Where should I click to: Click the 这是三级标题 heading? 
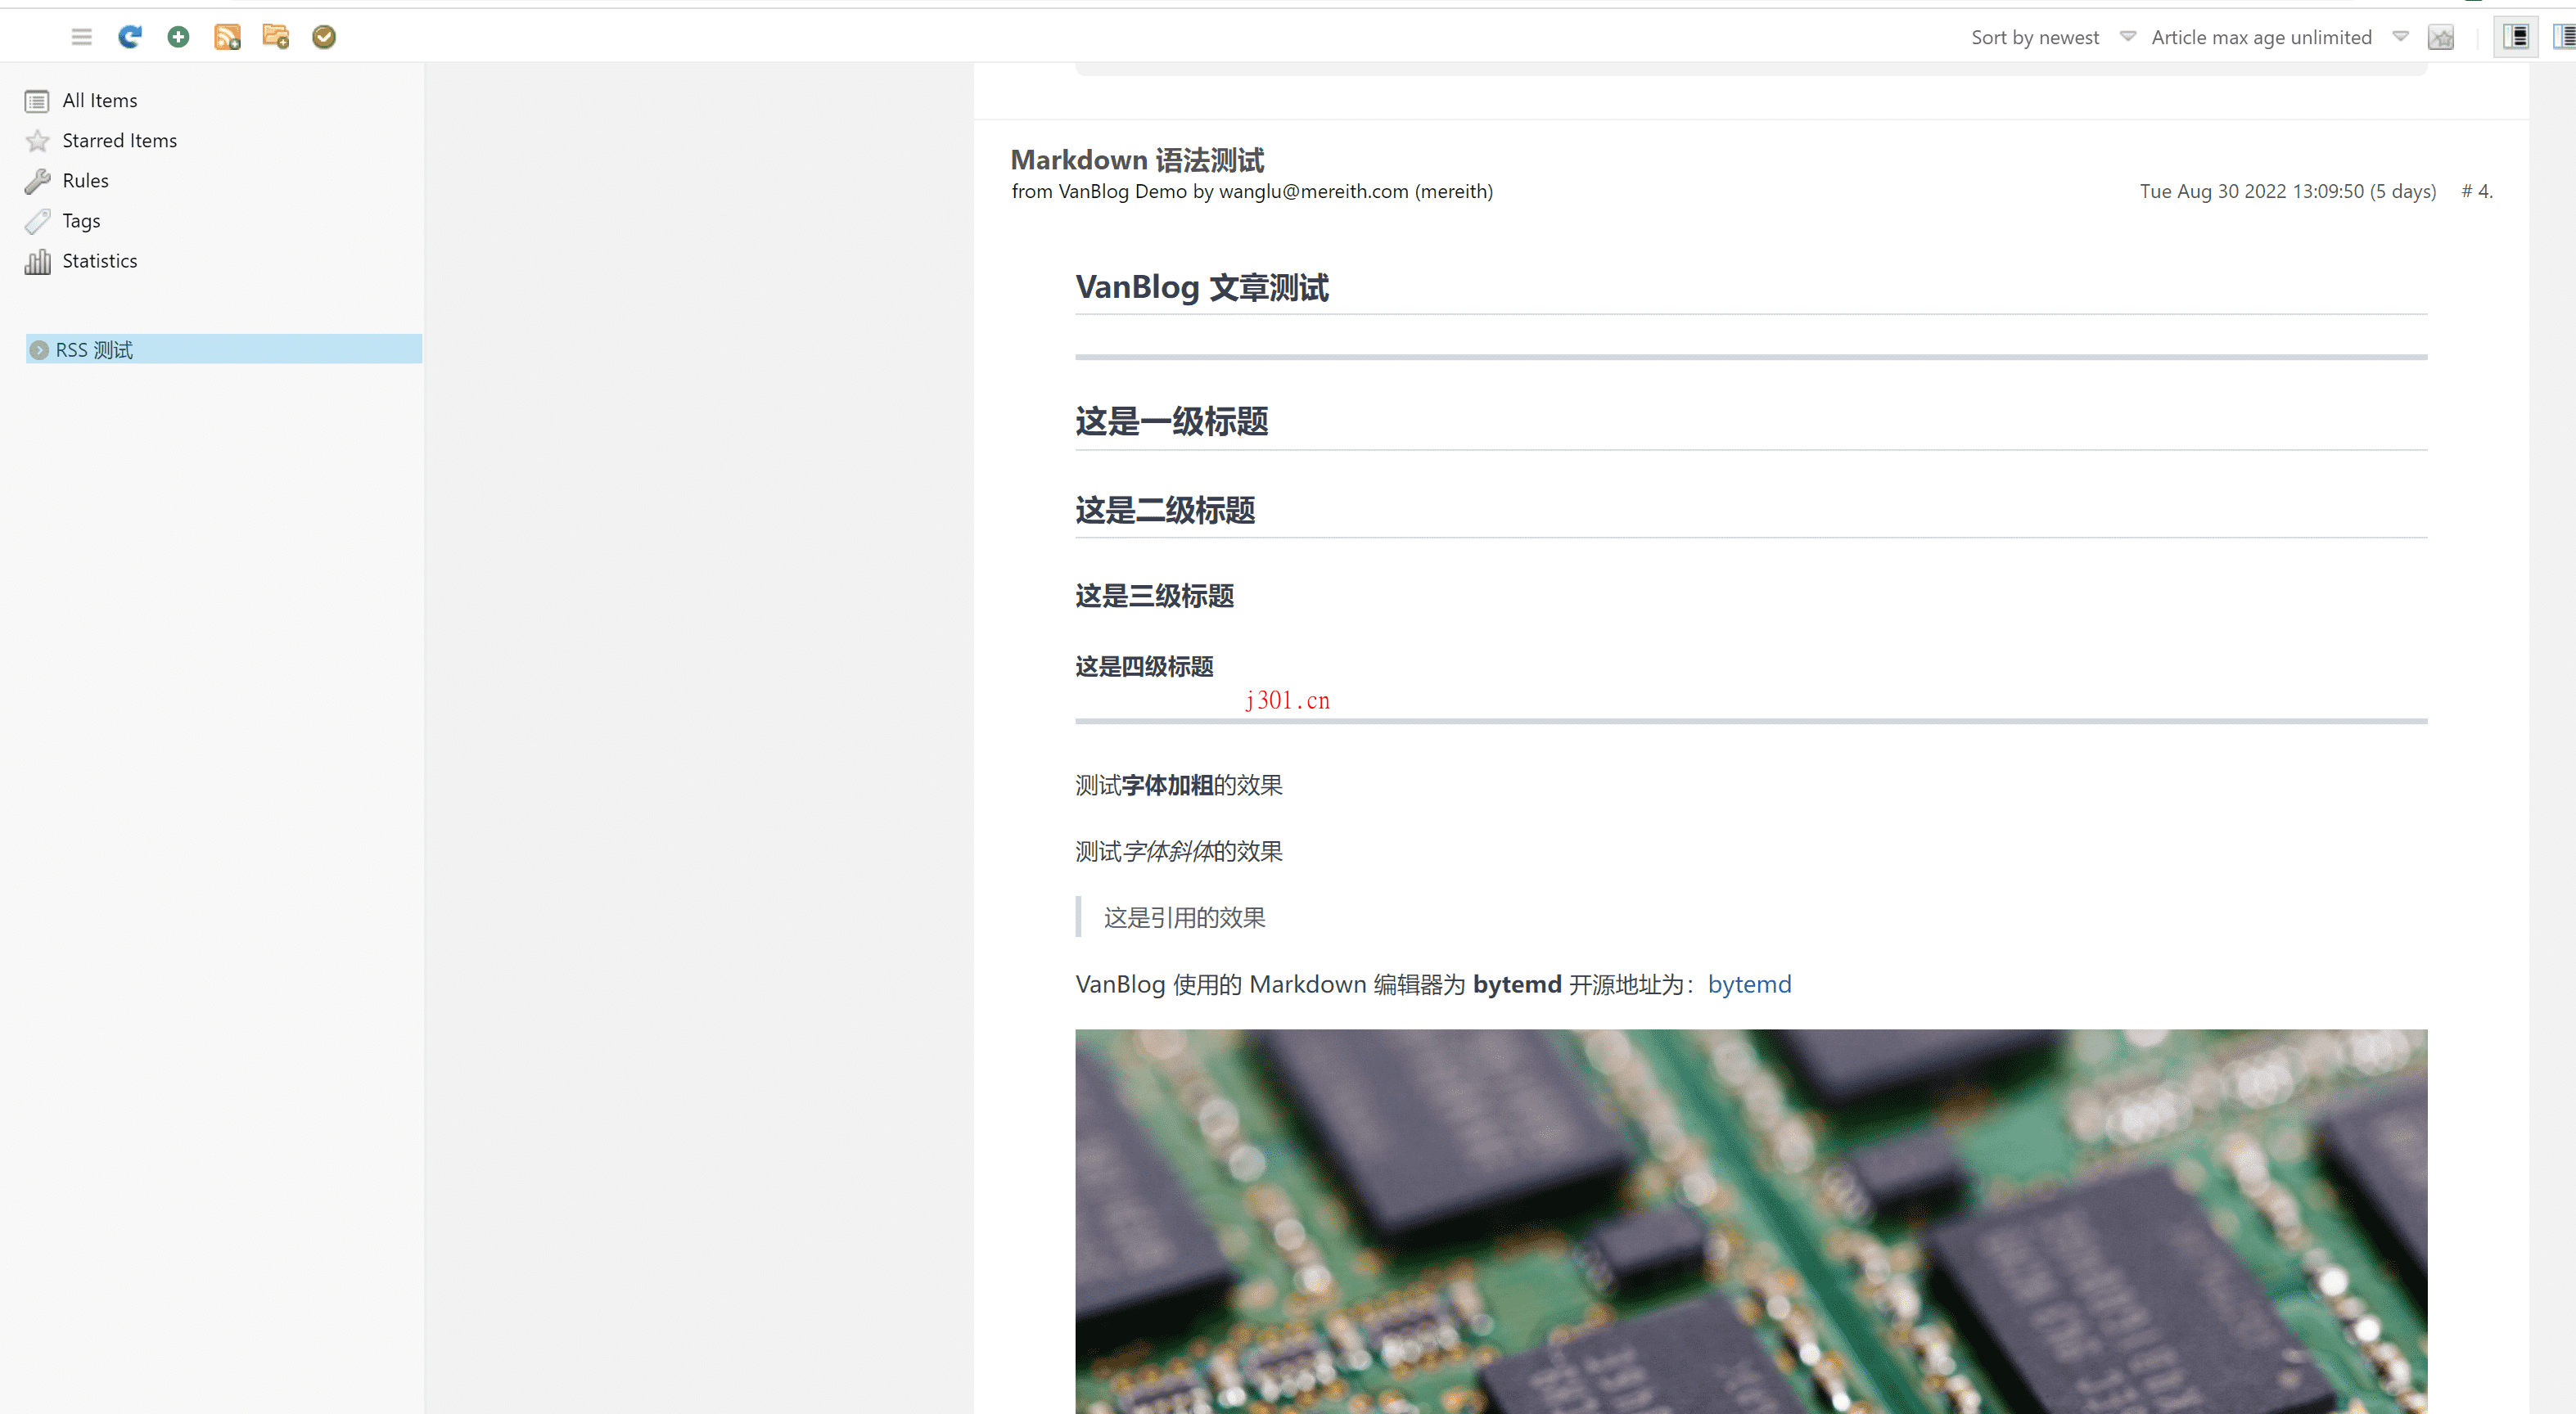pos(1155,596)
